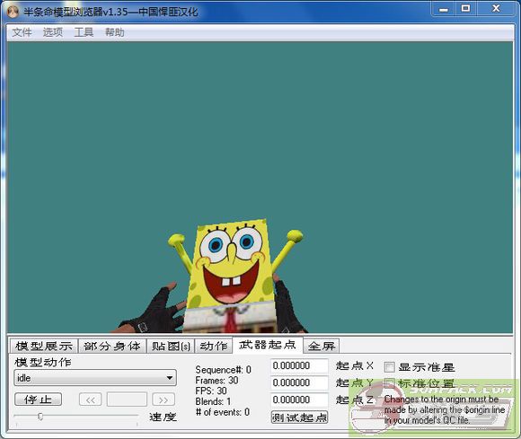
Task: Click the application icon in title bar
Action: pyautogui.click(x=13, y=12)
